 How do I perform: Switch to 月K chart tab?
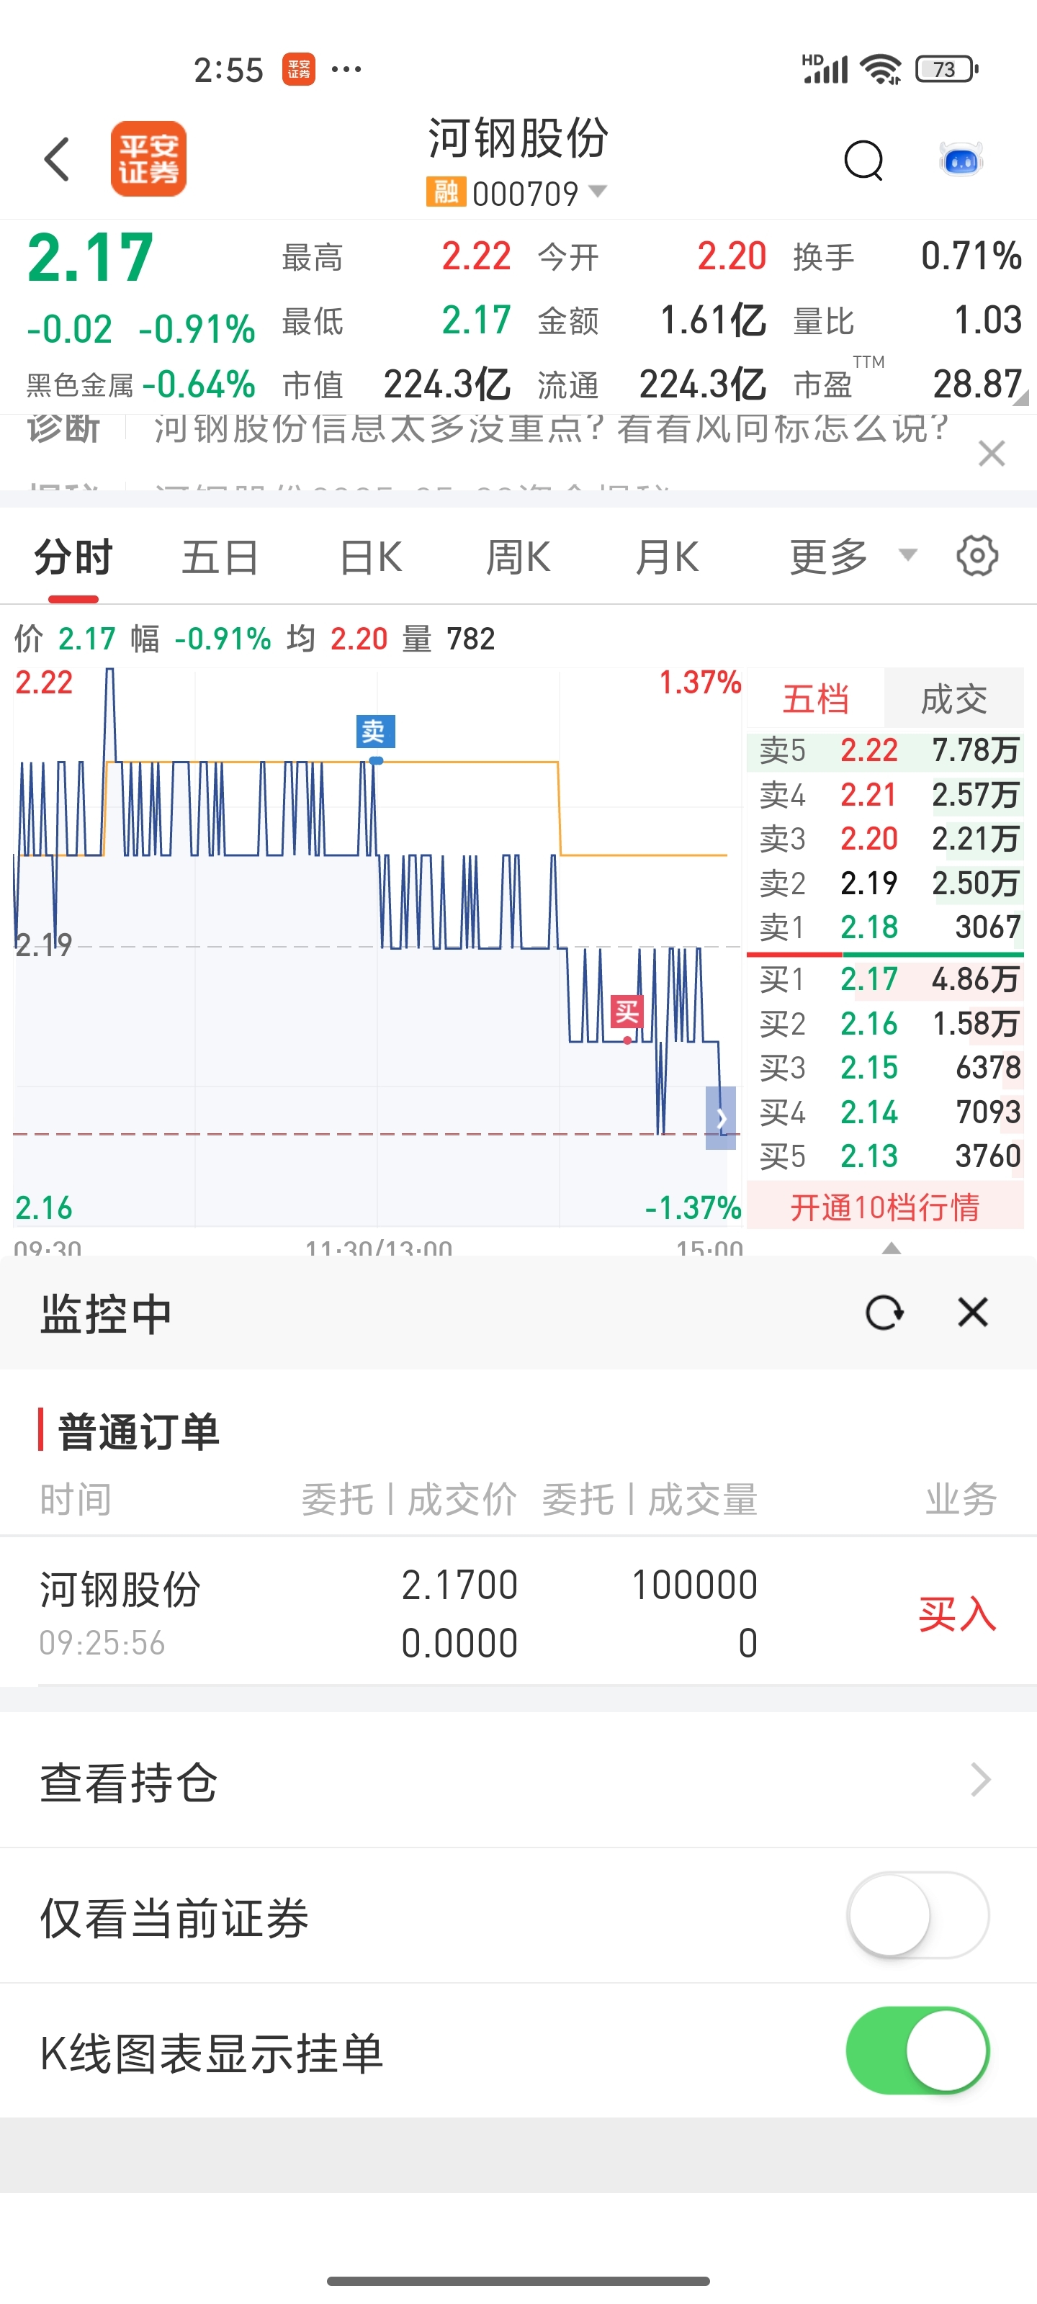tap(667, 557)
